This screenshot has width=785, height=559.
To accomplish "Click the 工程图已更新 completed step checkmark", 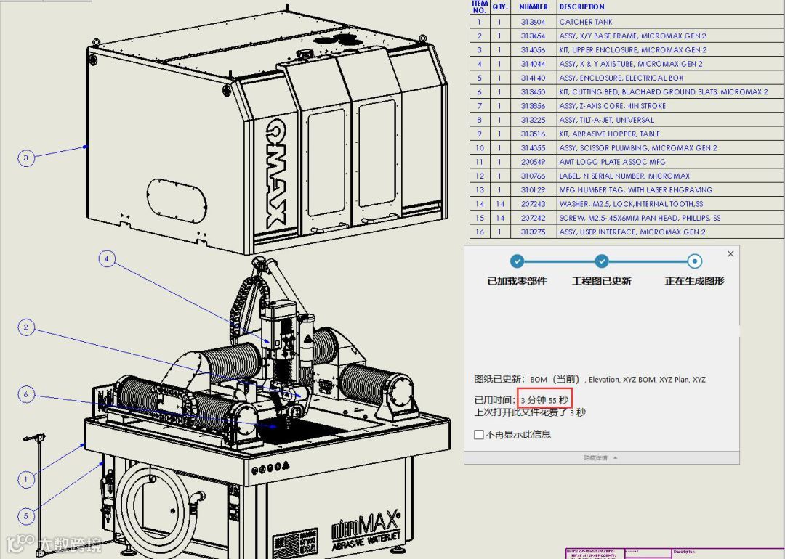I will coord(602,261).
